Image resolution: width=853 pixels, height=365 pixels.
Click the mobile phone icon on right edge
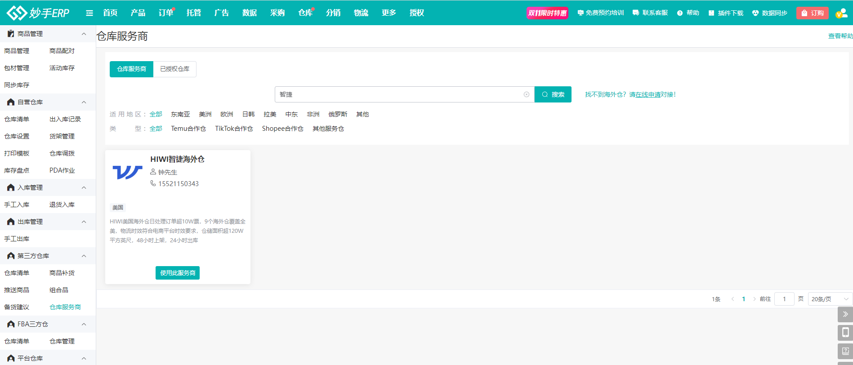click(845, 332)
